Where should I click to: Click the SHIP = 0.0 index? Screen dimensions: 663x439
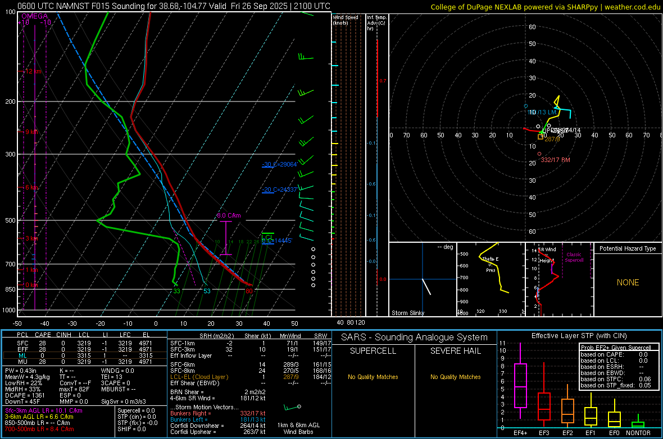tap(131, 429)
